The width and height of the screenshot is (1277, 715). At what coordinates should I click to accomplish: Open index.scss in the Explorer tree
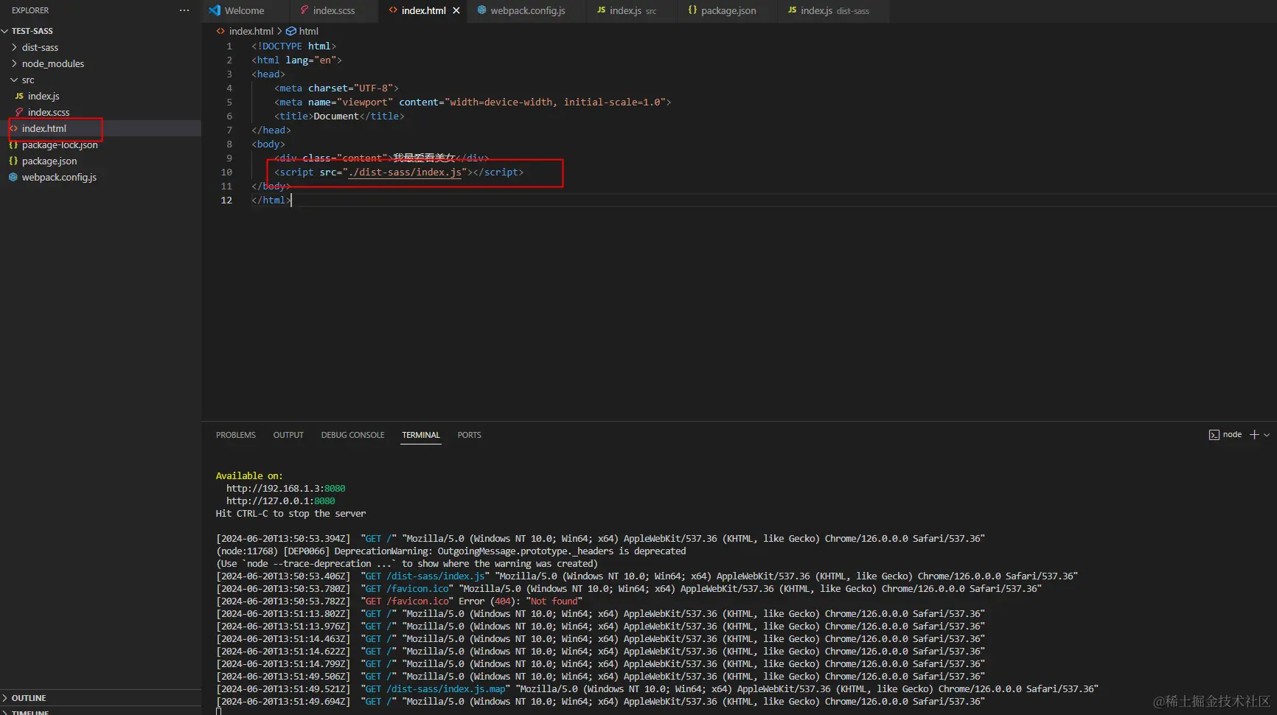(x=100, y=112)
